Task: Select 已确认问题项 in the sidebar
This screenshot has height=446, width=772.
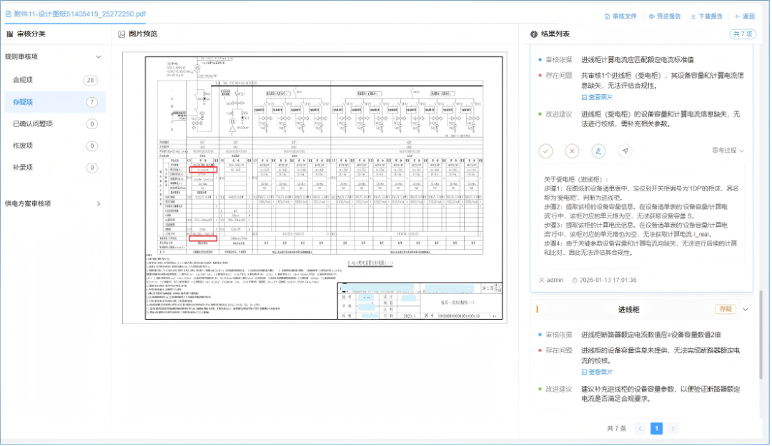Action: coord(32,124)
